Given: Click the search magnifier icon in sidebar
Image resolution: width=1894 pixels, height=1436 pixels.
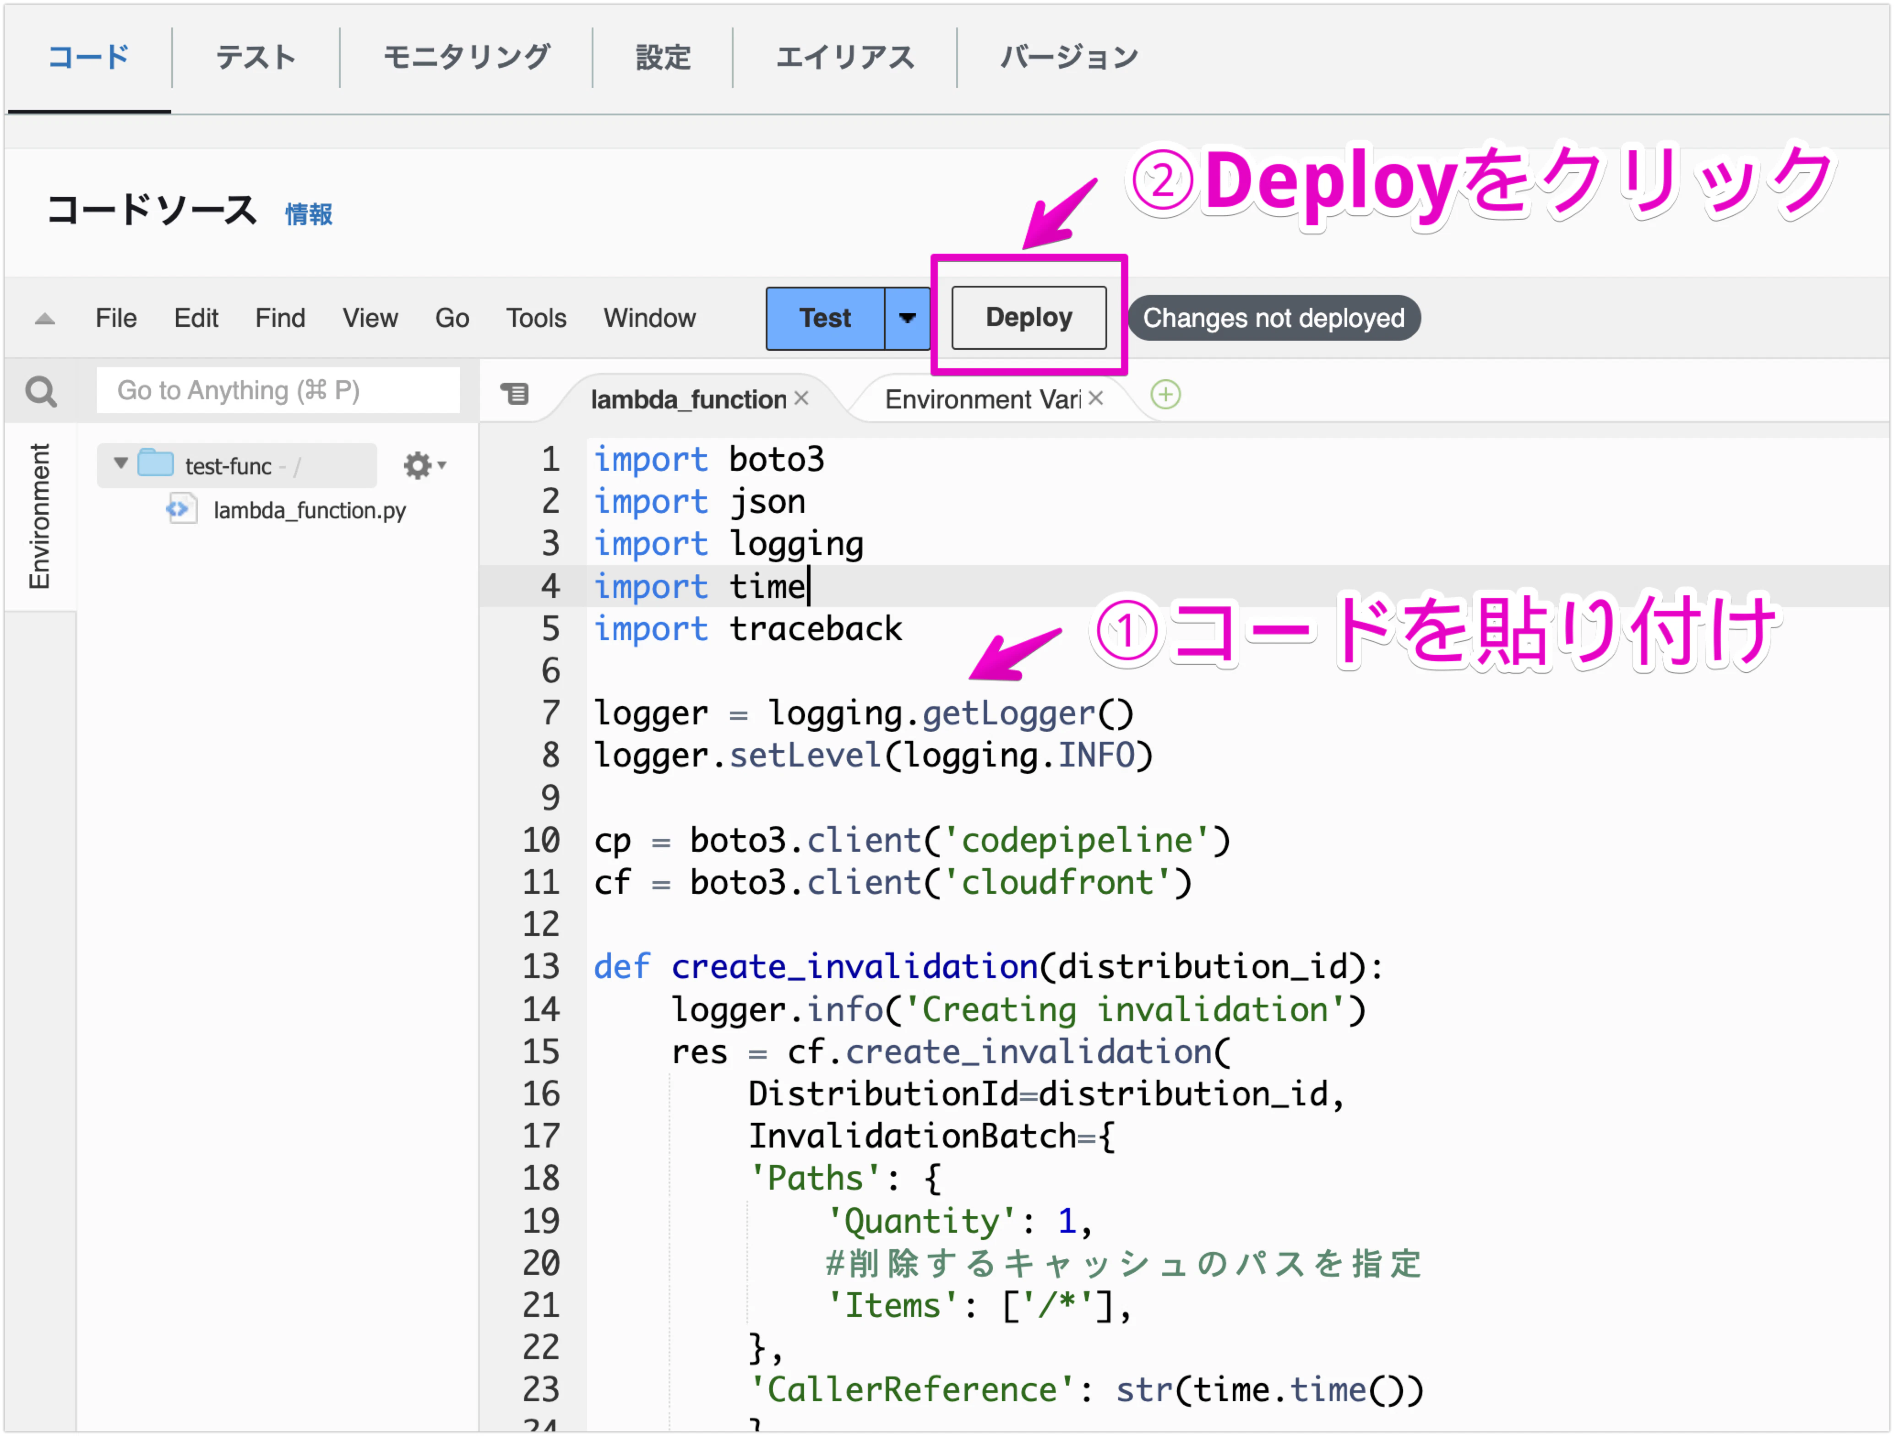Looking at the screenshot, I should pyautogui.click(x=41, y=392).
